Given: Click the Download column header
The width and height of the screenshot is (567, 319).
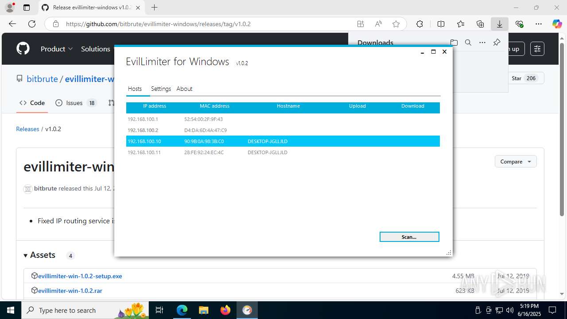Looking at the screenshot, I should tap(413, 106).
